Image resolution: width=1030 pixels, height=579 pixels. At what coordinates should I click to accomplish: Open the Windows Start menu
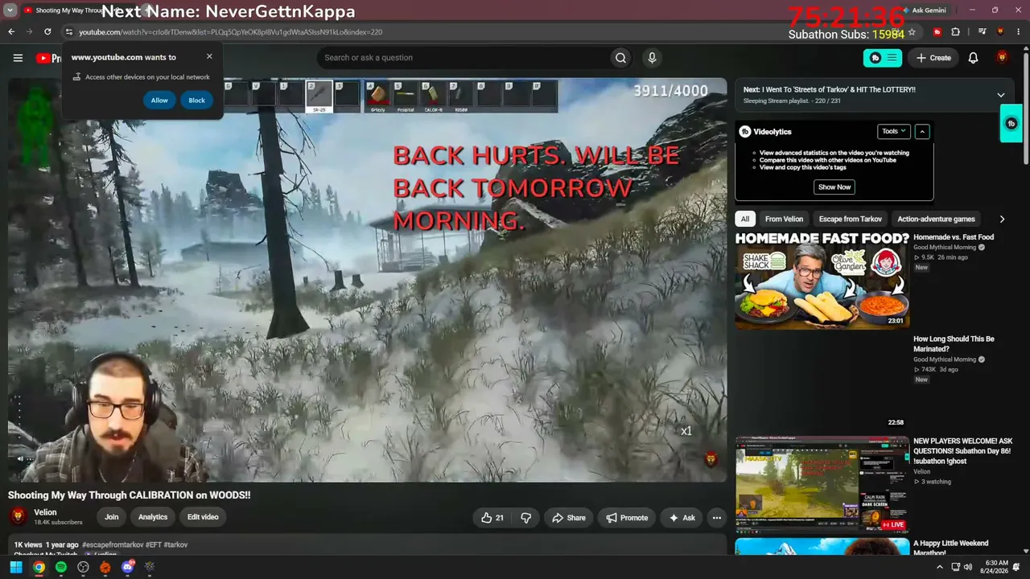(x=16, y=567)
